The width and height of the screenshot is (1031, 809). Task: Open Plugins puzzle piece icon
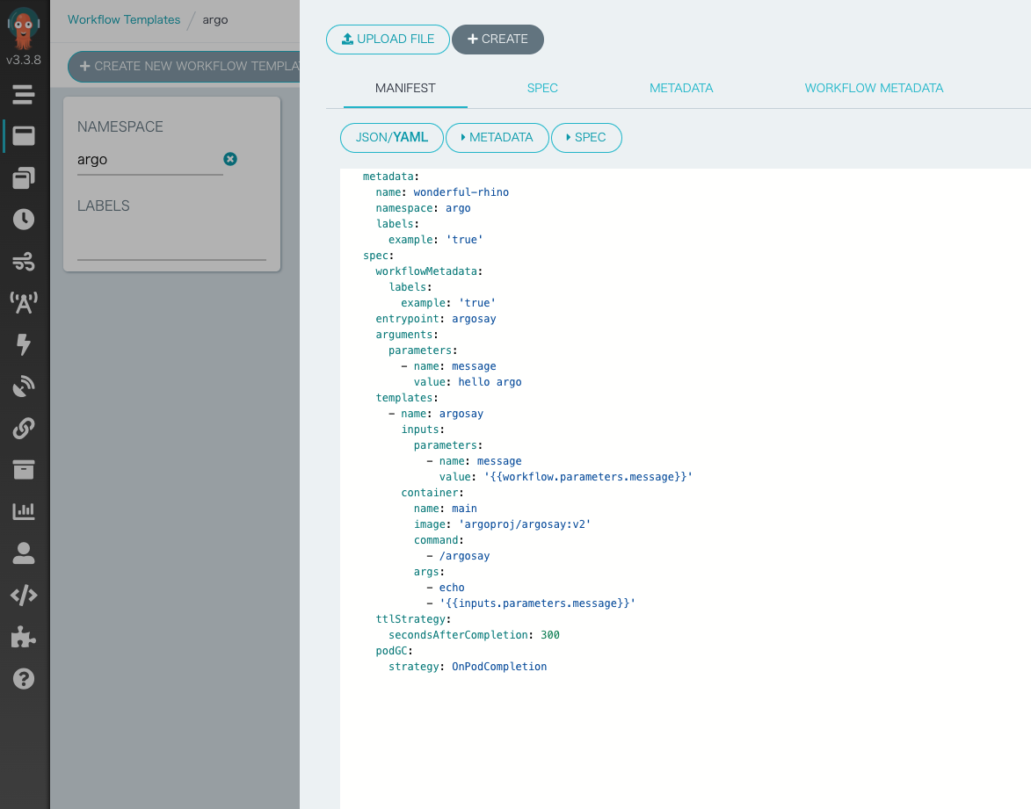click(24, 637)
